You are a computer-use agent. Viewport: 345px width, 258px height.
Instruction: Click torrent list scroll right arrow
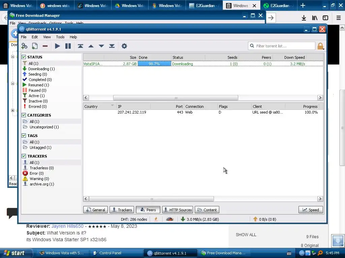coord(320,98)
